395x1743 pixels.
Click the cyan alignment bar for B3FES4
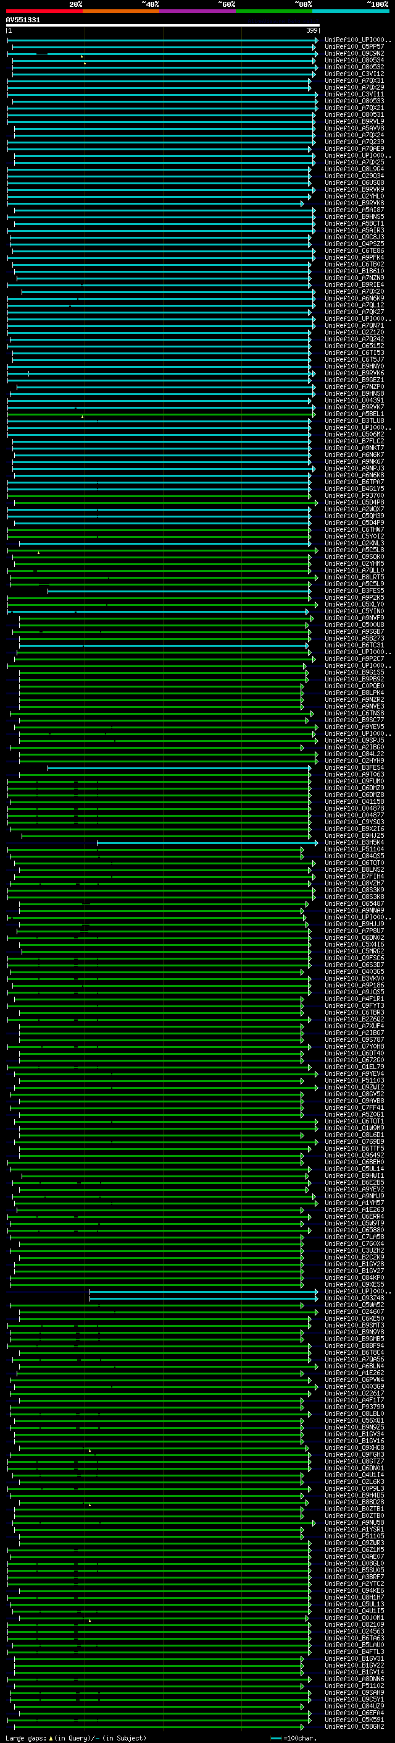[179, 767]
